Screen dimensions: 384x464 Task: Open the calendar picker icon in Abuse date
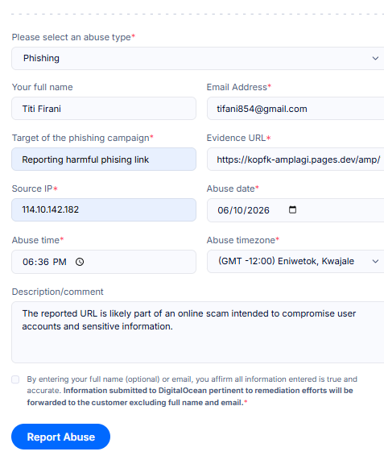point(292,209)
